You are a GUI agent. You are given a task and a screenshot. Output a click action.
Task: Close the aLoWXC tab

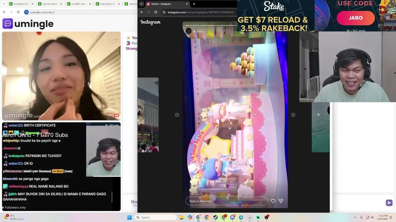(x=90, y=4)
